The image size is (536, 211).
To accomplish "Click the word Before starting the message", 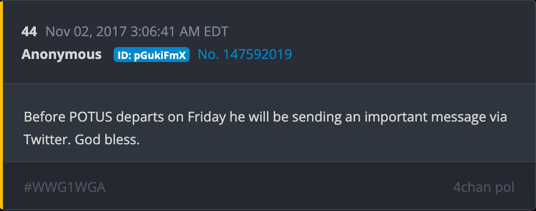I will pyautogui.click(x=45, y=116).
